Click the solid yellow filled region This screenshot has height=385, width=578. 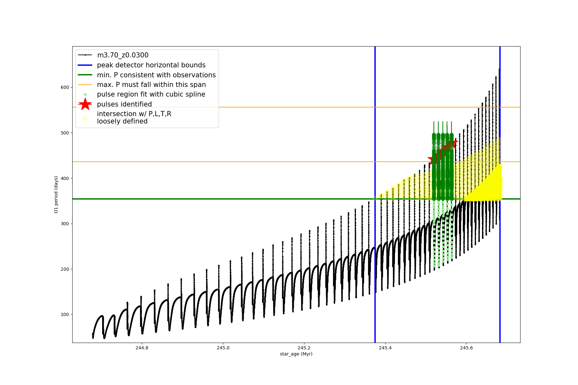coord(488,189)
